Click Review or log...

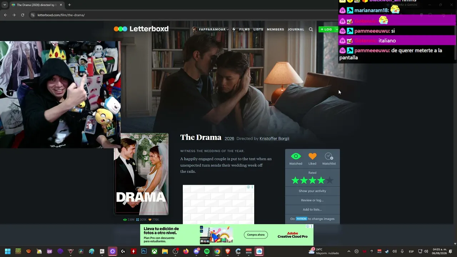coord(312,200)
